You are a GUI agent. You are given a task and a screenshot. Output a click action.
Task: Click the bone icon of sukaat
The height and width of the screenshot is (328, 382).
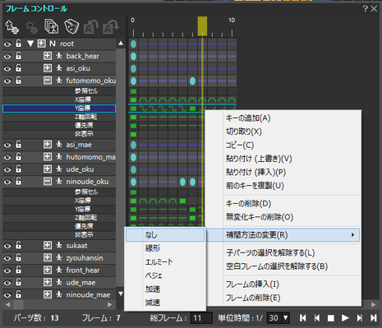tap(59, 245)
